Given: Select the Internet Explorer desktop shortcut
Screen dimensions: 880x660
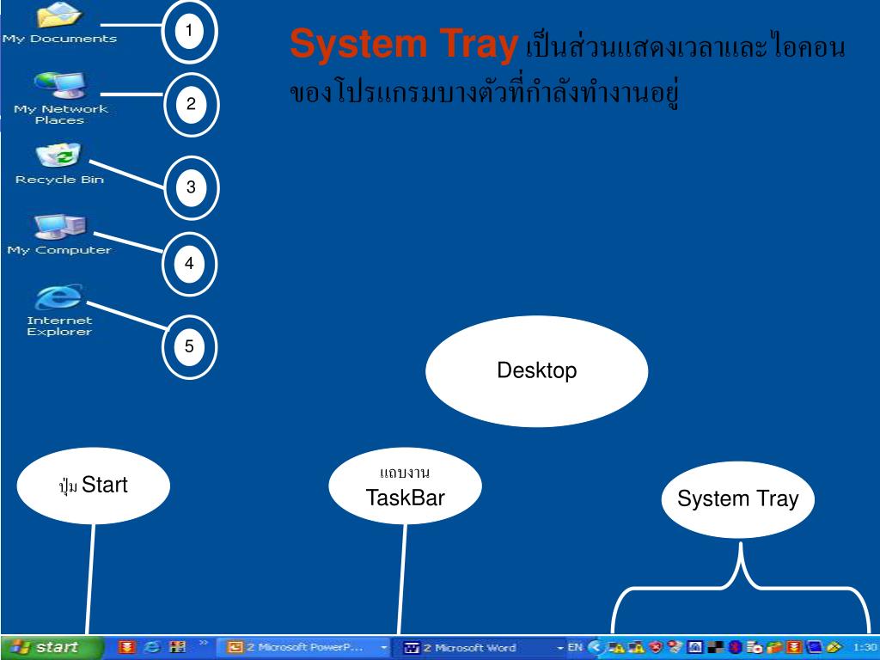Looking at the screenshot, I should [59, 310].
